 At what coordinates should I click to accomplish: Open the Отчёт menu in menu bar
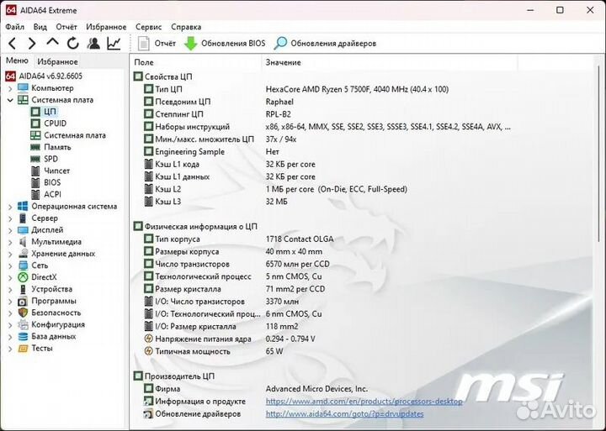click(66, 27)
